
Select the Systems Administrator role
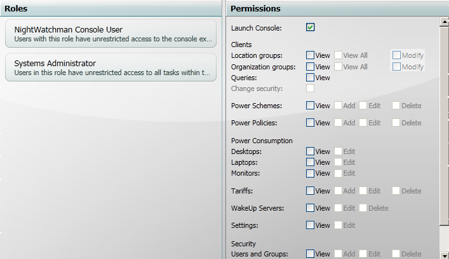click(x=111, y=67)
